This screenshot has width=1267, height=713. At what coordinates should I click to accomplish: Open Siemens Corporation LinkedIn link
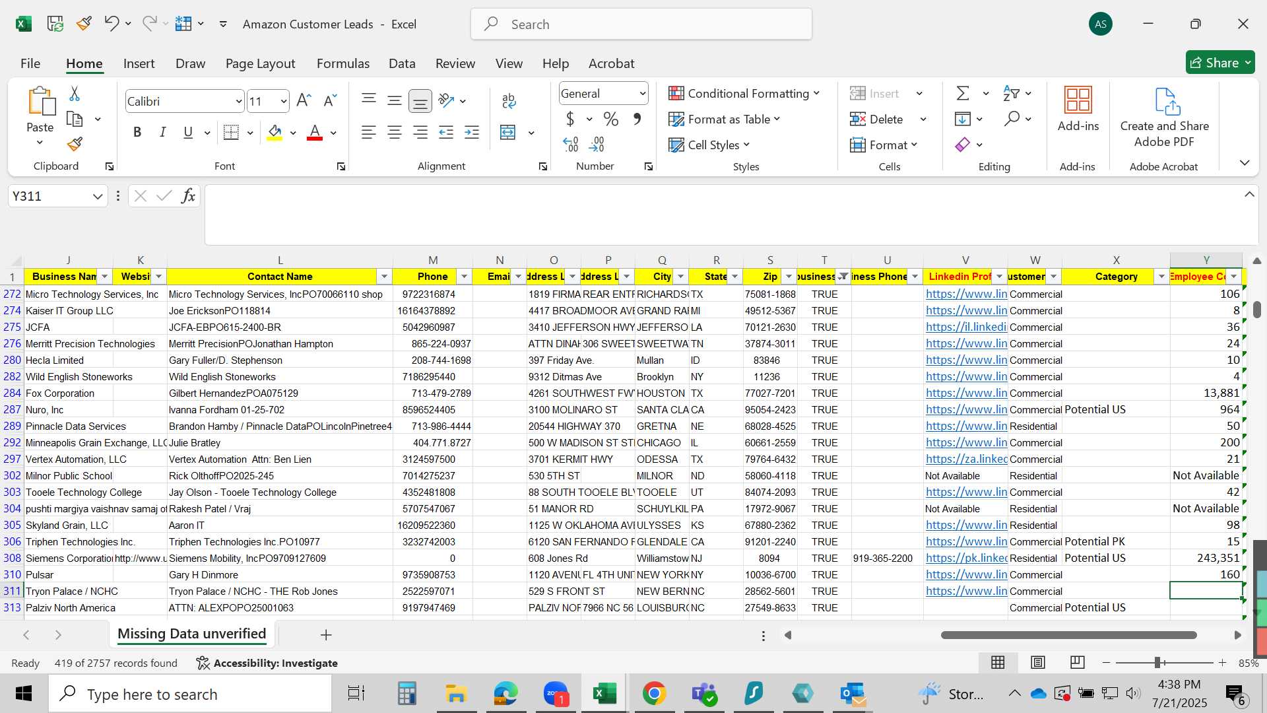pyautogui.click(x=966, y=558)
